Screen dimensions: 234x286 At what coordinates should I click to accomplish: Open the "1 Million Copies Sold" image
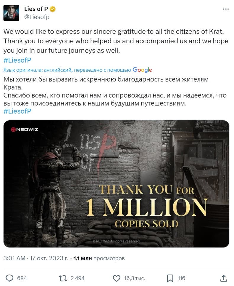click(116, 184)
